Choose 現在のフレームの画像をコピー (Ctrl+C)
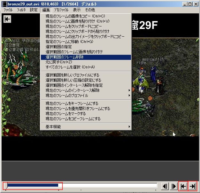Viewport: 200px width, 193px height. (x=86, y=16)
